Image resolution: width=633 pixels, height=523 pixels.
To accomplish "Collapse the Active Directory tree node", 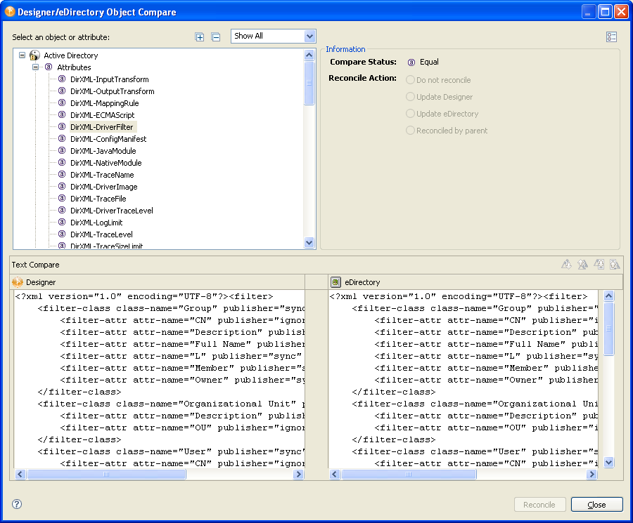I will tap(22, 55).
